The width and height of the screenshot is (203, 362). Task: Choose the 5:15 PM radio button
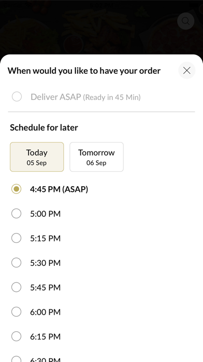(17, 238)
